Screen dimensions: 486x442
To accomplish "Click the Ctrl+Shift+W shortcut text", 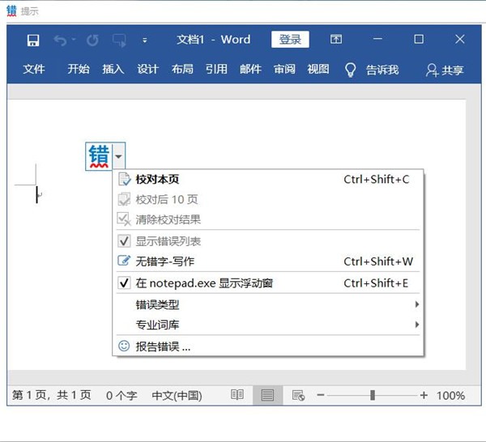I will pos(378,261).
